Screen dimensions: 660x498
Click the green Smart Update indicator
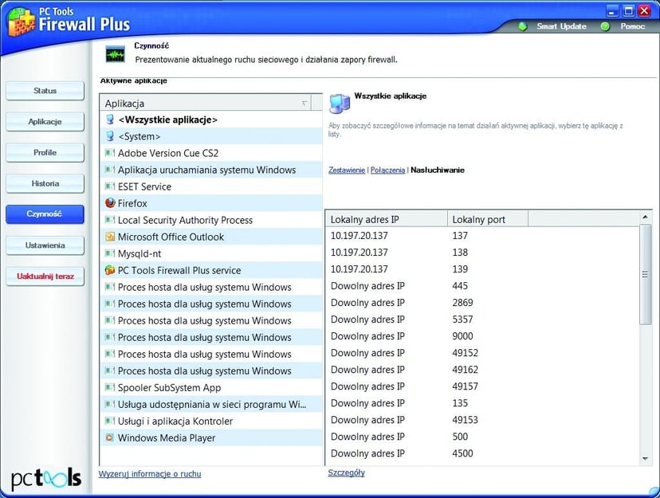click(523, 26)
